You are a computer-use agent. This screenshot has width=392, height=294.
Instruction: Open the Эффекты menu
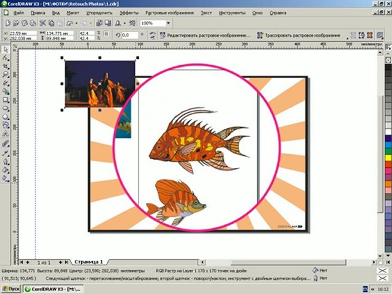click(129, 13)
